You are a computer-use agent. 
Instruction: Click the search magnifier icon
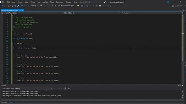(105, 2)
